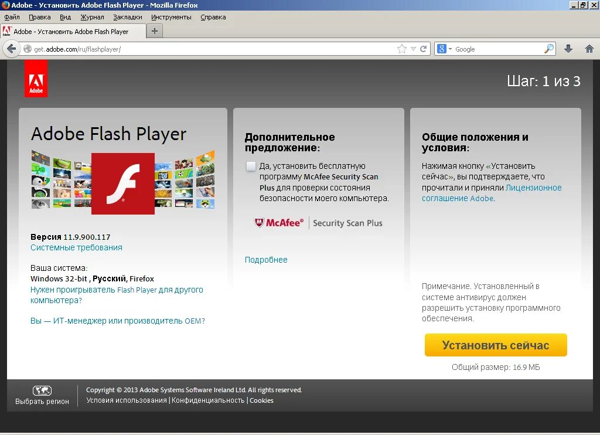Click the Adobe logo
The width and height of the screenshot is (600, 435).
[x=36, y=79]
